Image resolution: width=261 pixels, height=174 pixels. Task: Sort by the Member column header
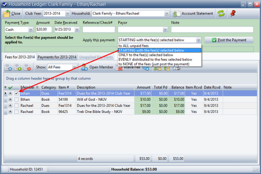click(30, 87)
